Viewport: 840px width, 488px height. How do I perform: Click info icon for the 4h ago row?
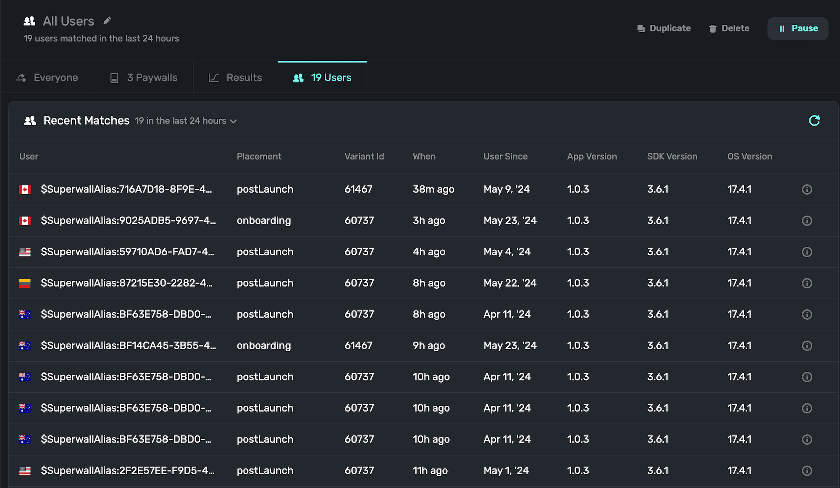click(x=806, y=252)
